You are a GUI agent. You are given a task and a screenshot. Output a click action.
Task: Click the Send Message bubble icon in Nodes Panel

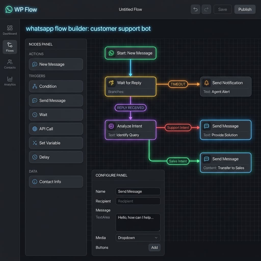pyautogui.click(x=35, y=100)
